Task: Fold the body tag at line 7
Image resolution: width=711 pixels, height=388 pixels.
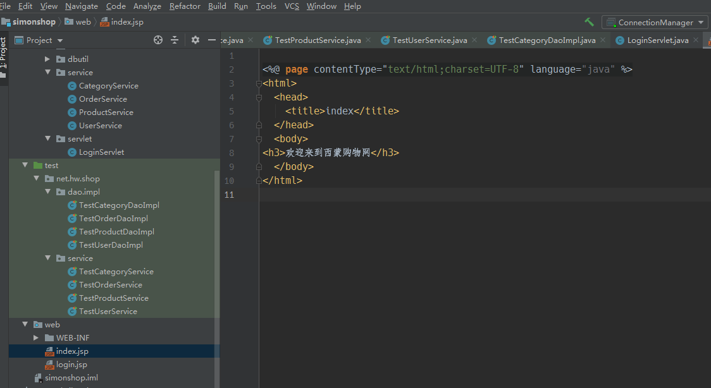Action: [259, 139]
